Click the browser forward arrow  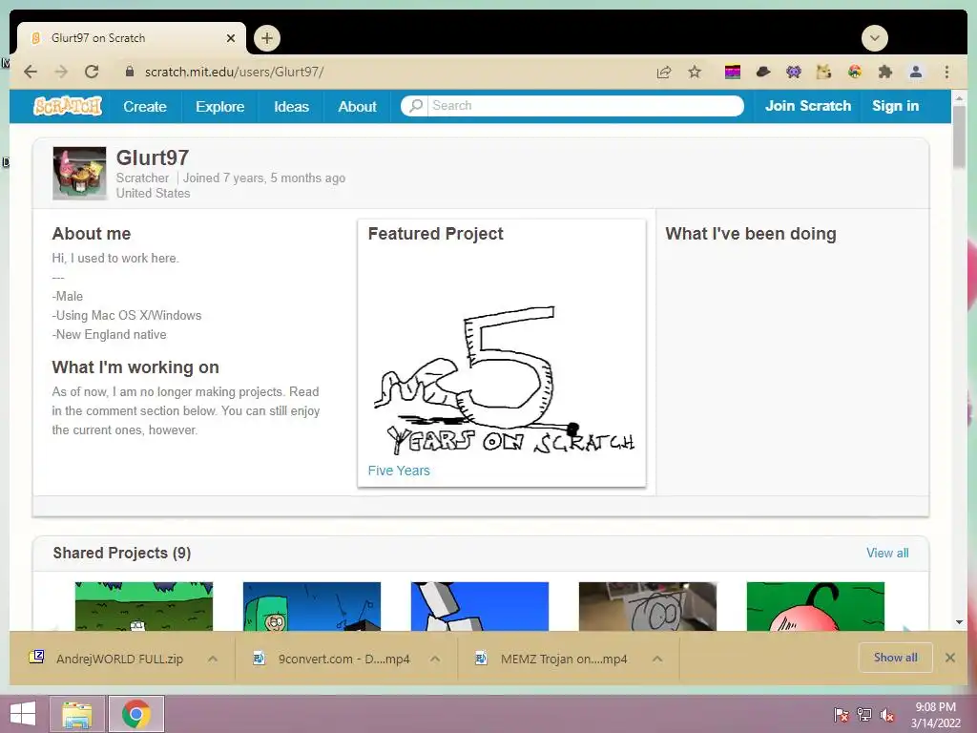[x=61, y=72]
